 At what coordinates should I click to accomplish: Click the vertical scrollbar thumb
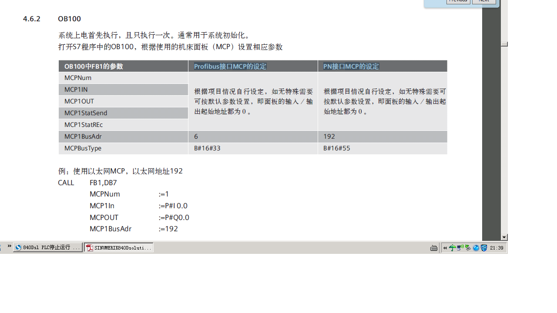[x=504, y=44]
